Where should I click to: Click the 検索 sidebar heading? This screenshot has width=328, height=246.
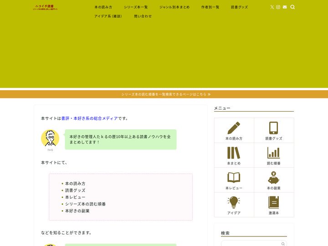pyautogui.click(x=225, y=233)
